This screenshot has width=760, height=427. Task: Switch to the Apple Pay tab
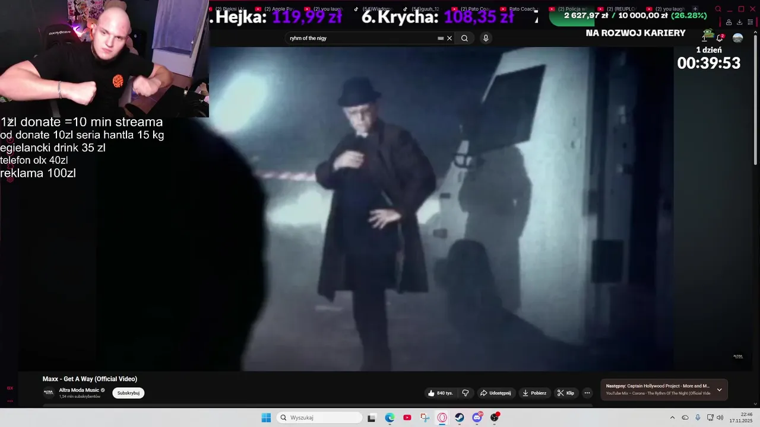click(x=275, y=9)
